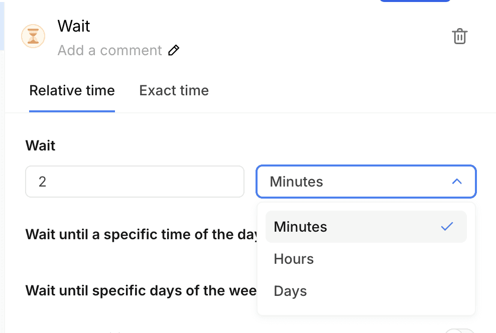Choose Days from the unit list
Screen dimensions: 496x333
pos(290,291)
